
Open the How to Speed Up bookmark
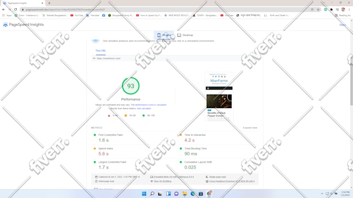148,16
